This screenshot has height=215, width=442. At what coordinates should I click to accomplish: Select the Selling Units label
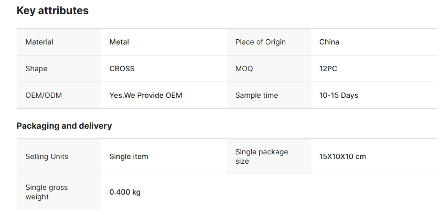47,156
